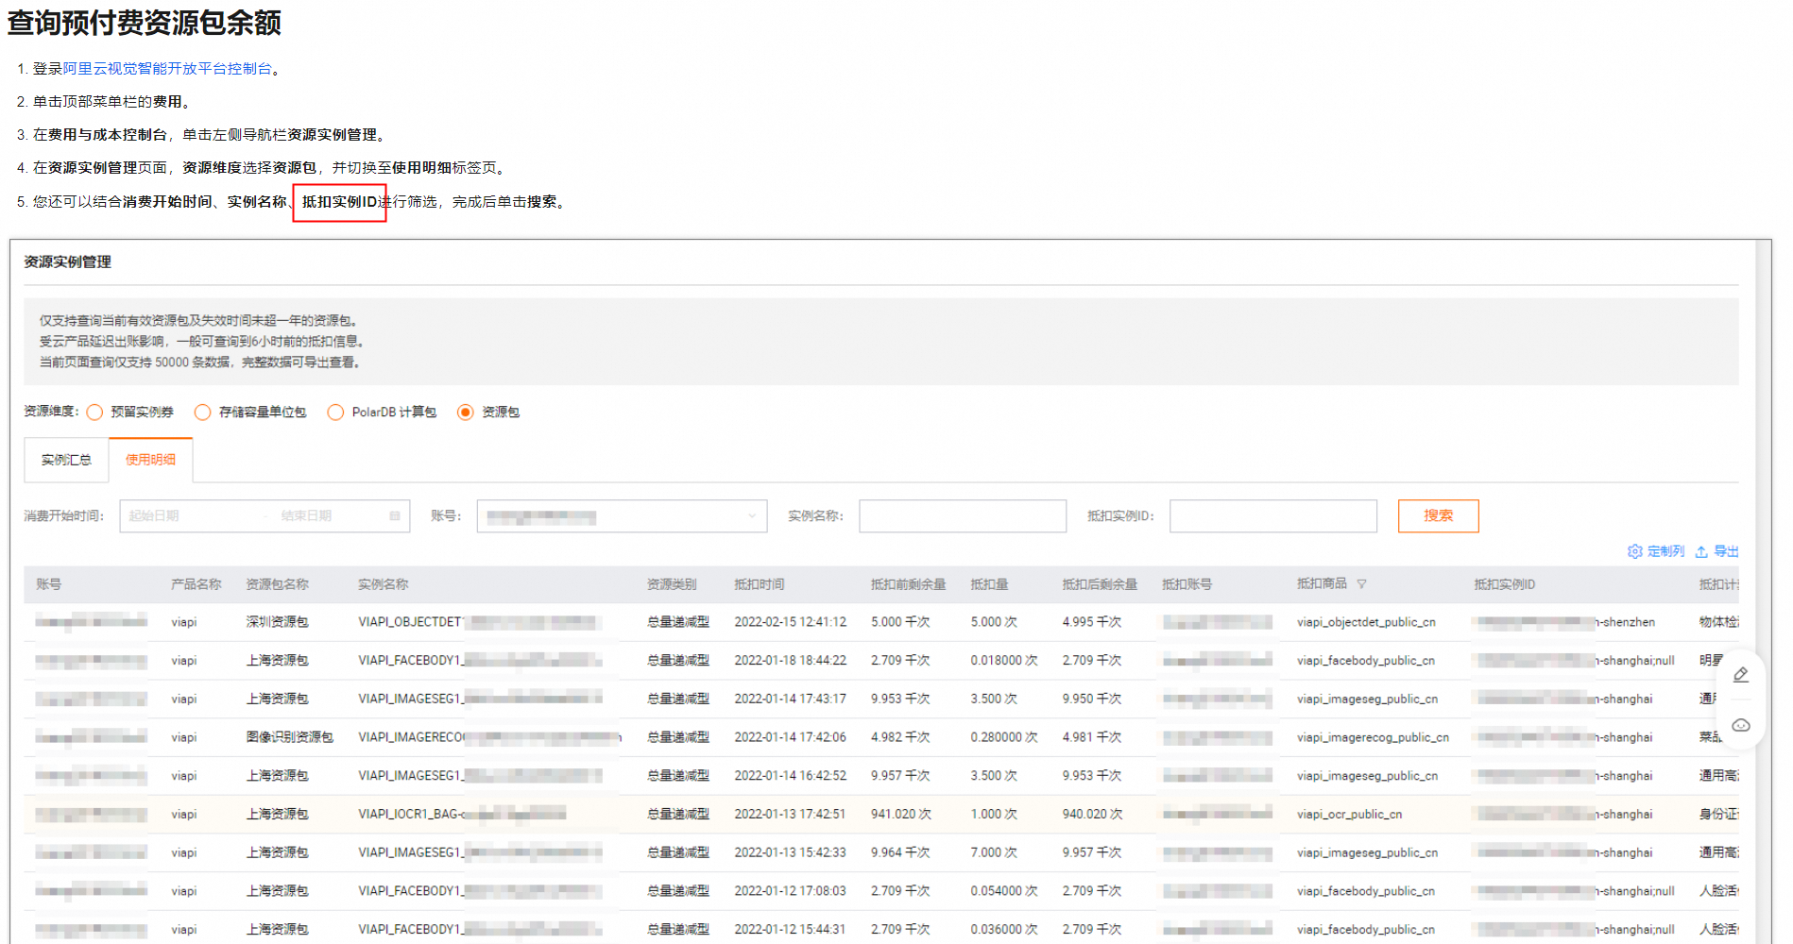Click the 搜索 search button
The height and width of the screenshot is (944, 1793).
[1438, 516]
